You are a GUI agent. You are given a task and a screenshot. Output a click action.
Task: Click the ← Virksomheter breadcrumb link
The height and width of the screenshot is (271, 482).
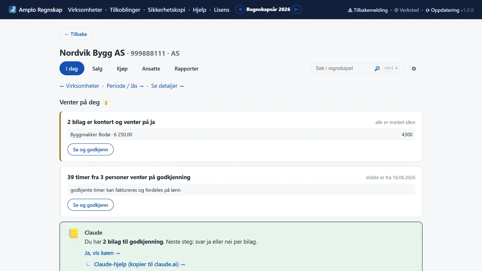click(79, 86)
